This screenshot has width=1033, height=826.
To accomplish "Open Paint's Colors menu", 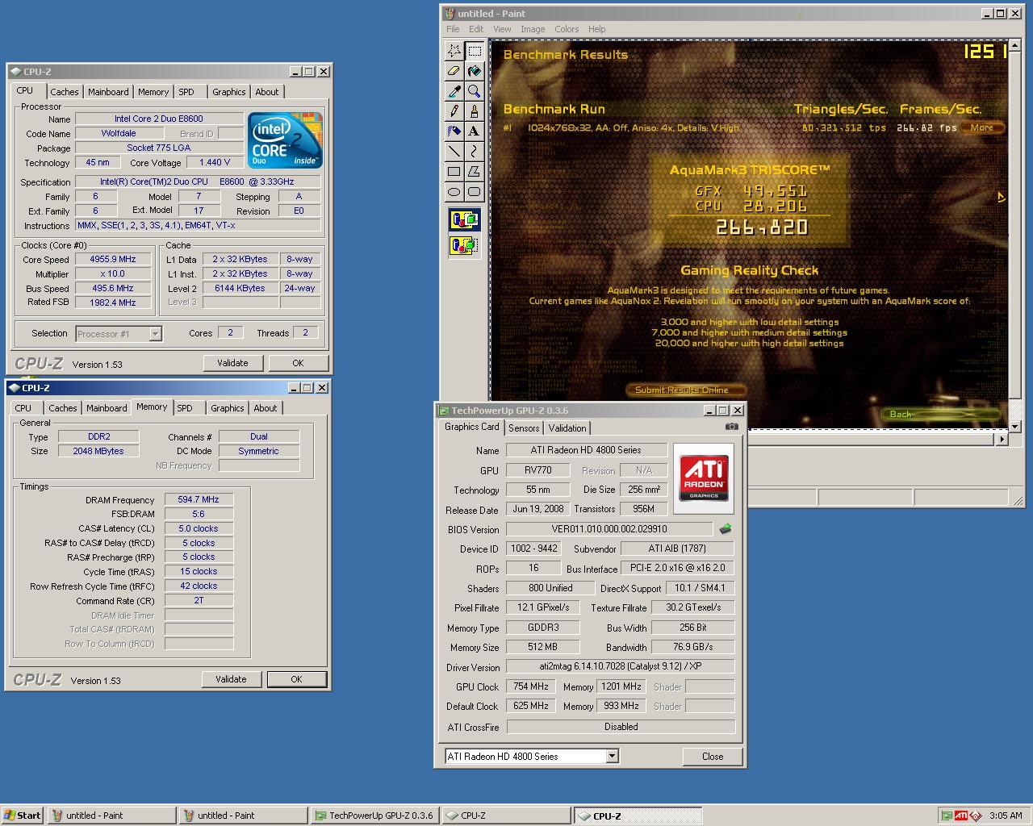I will coord(567,29).
